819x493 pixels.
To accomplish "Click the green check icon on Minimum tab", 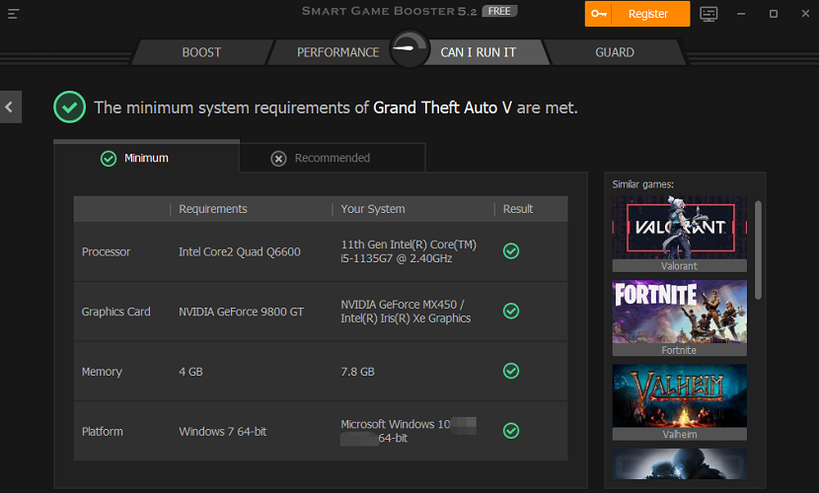I will (x=109, y=158).
